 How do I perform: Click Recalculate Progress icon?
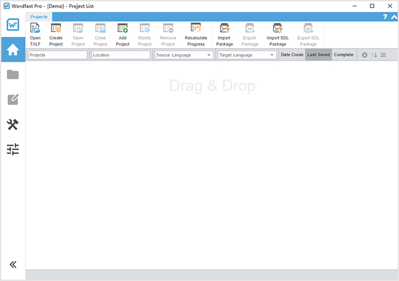(196, 27)
